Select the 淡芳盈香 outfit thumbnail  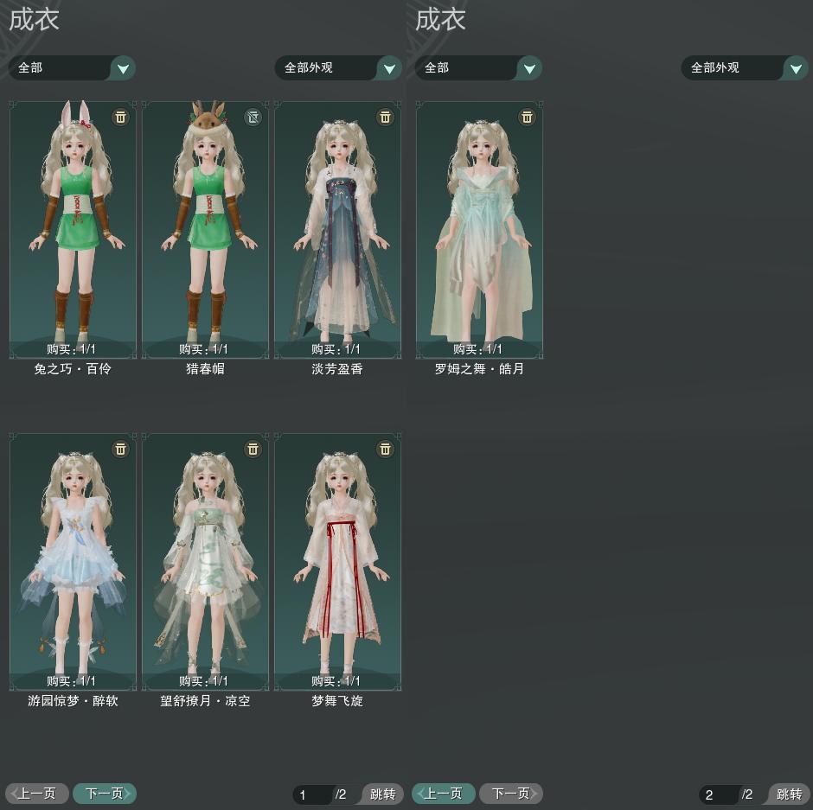(x=337, y=230)
